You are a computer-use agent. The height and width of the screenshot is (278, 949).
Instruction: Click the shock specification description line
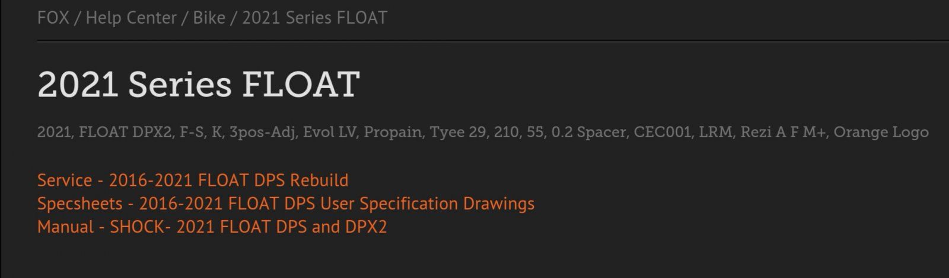483,132
